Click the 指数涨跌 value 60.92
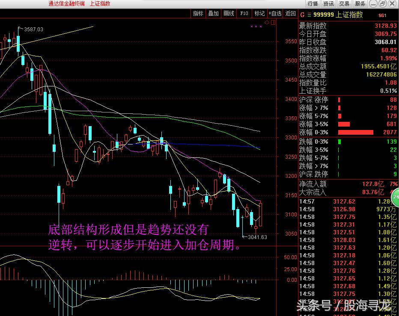This screenshot has width=399, height=316. pos(389,50)
